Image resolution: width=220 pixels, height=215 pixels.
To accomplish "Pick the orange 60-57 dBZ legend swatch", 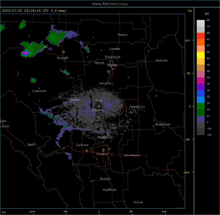I will pyautogui.click(x=201, y=42).
